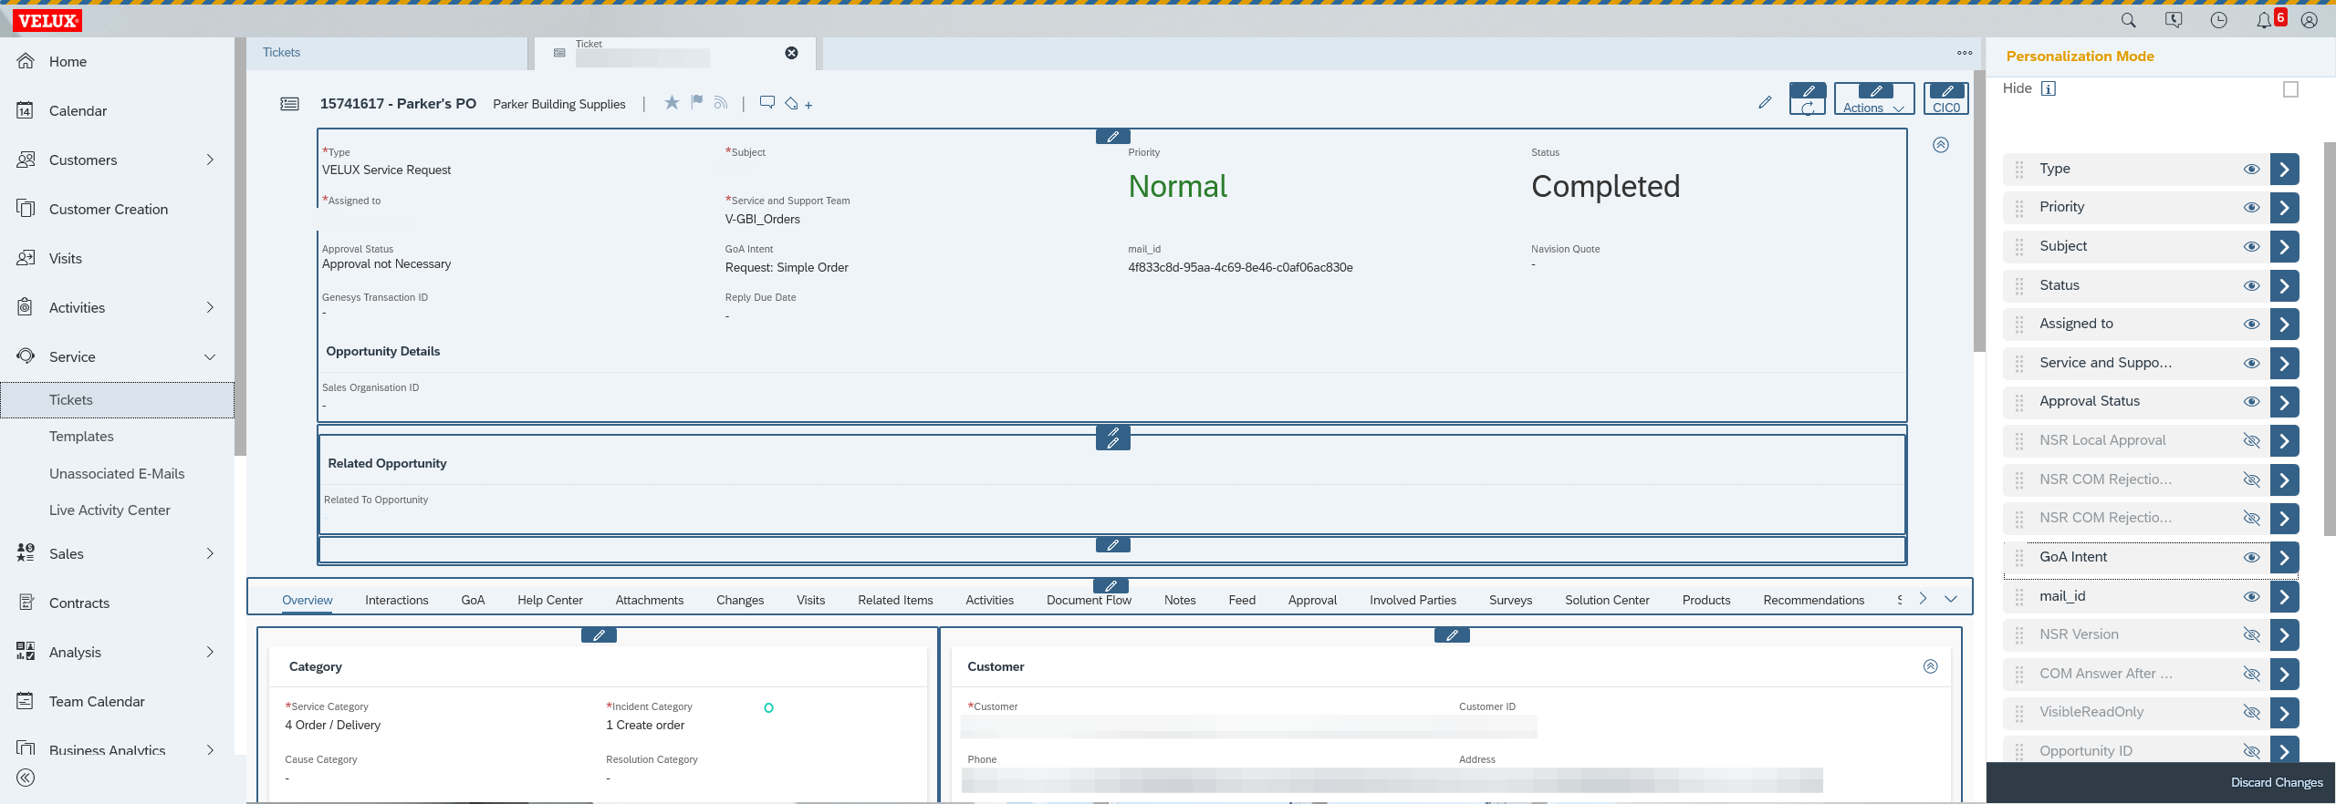This screenshot has height=804, width=2336.
Task: Expand the Customers sidebar menu
Action: click(210, 160)
